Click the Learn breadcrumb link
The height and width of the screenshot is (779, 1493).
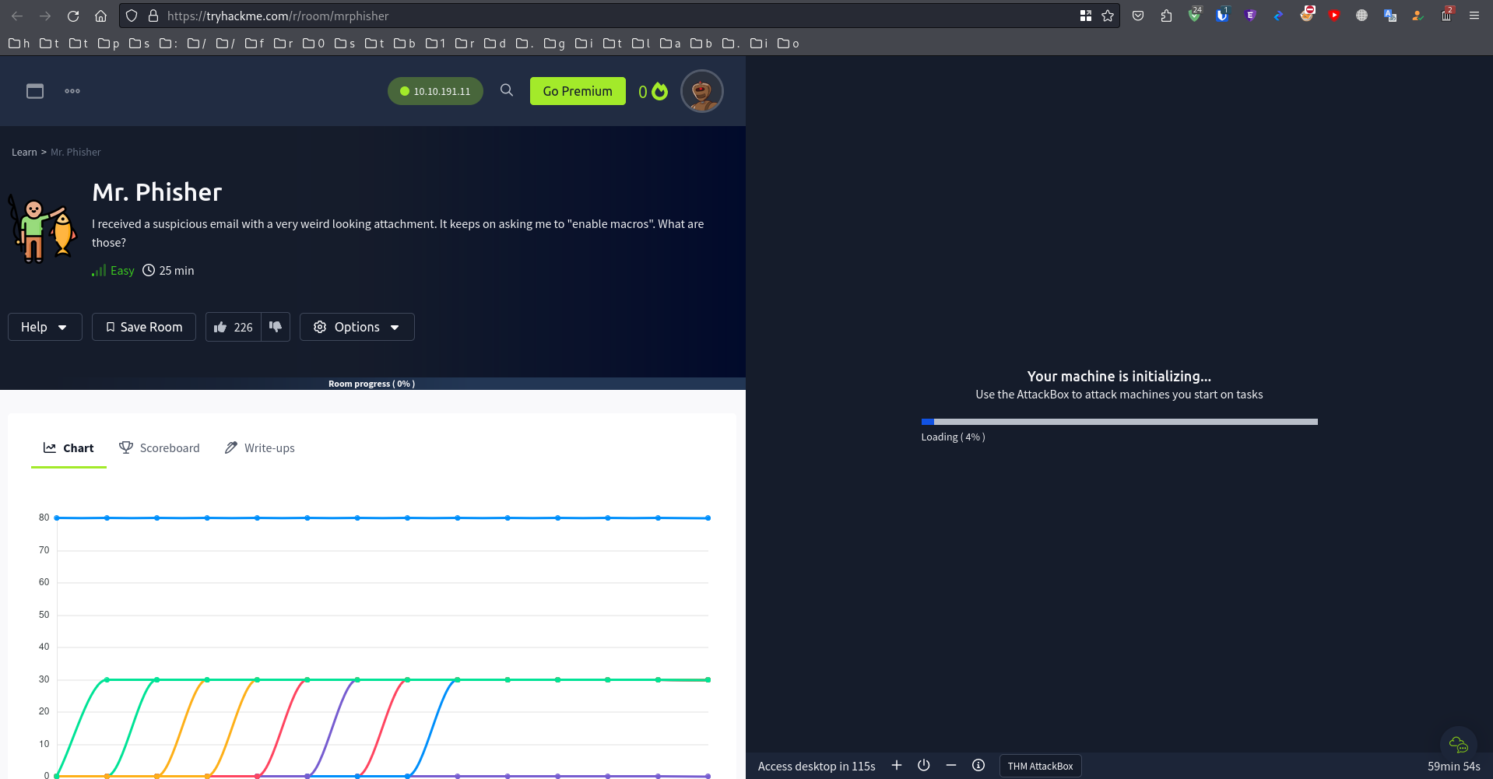coord(24,153)
